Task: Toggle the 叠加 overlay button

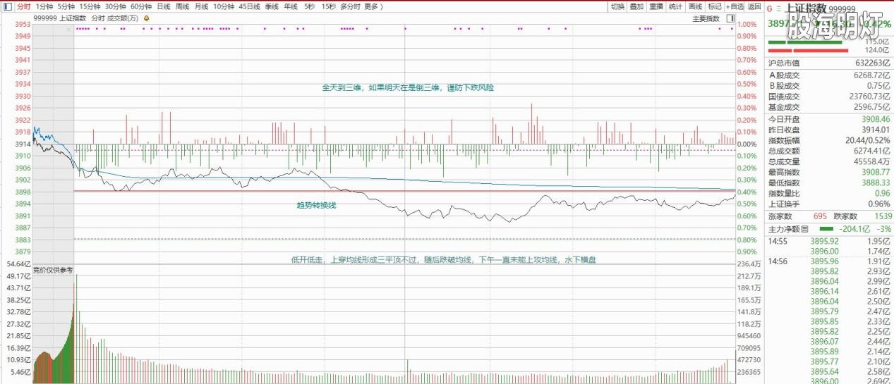Action: point(636,6)
